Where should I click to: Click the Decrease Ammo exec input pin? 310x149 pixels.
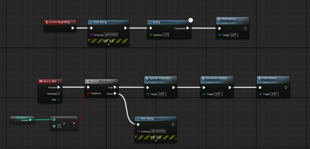(x=204, y=88)
